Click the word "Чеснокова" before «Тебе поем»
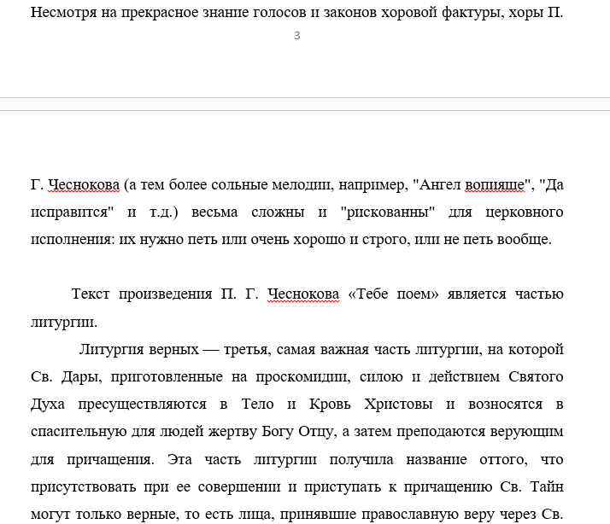The height and width of the screenshot is (524, 610). point(303,294)
